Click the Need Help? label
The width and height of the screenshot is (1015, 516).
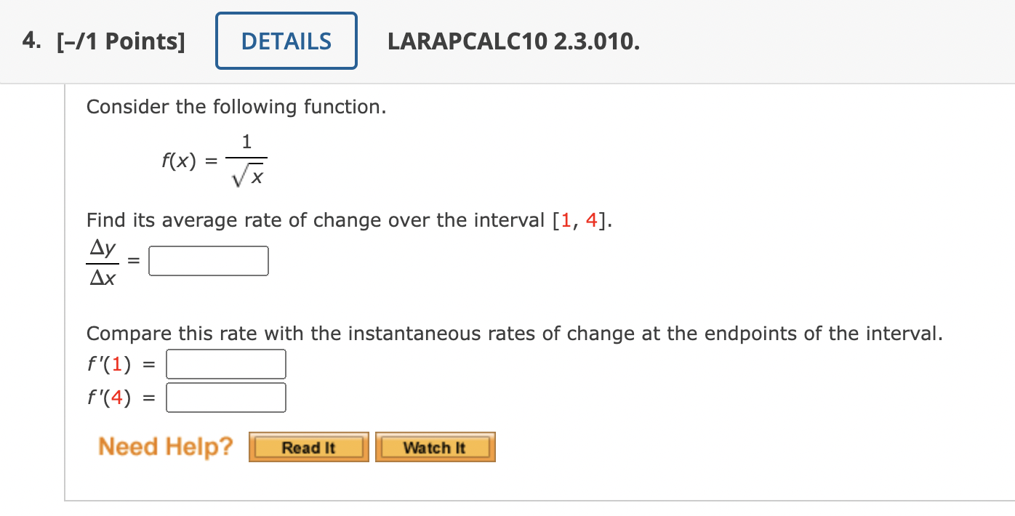coord(165,446)
